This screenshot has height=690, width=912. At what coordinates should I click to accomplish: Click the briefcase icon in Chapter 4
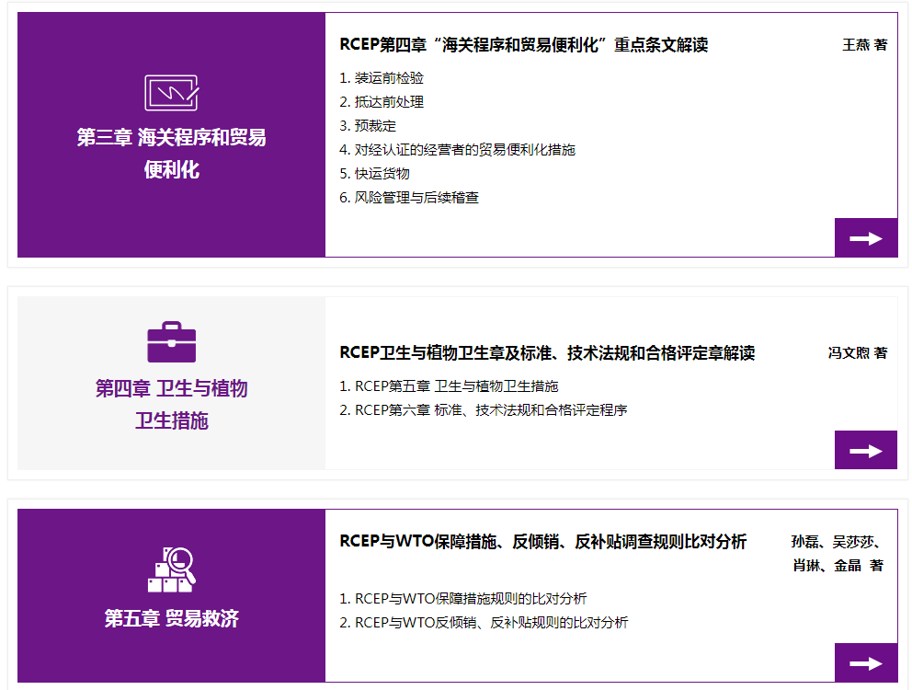171,342
